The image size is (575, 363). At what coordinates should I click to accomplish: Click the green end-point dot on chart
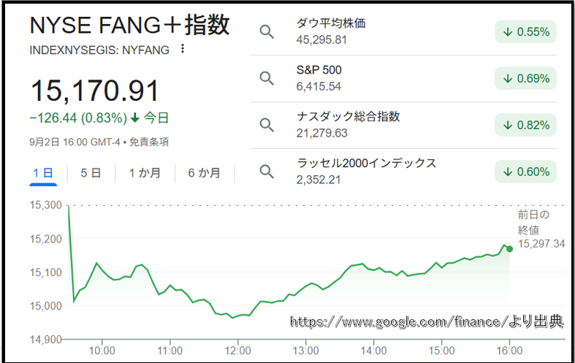click(x=509, y=249)
